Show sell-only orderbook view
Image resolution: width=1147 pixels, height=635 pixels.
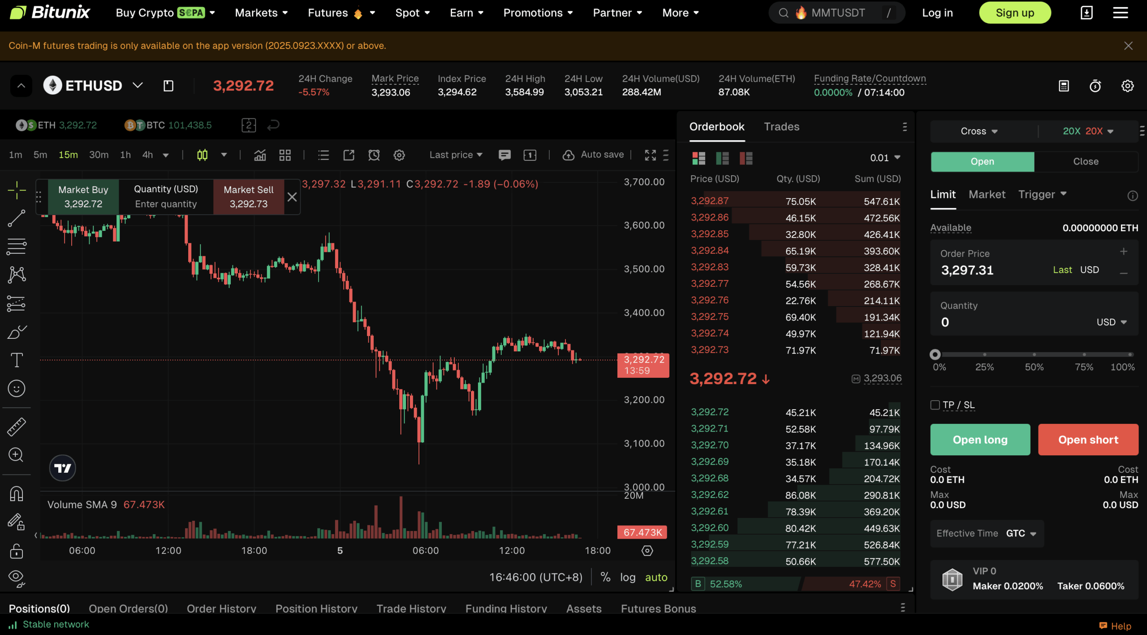[746, 158]
